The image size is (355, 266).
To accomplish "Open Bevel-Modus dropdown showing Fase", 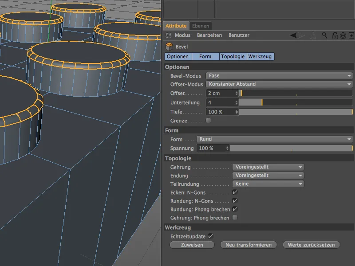I will click(279, 75).
